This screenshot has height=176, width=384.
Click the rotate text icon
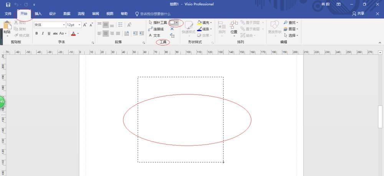[x=129, y=25]
